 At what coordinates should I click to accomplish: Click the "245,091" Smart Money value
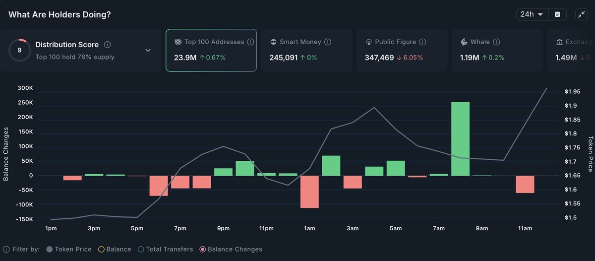point(284,58)
